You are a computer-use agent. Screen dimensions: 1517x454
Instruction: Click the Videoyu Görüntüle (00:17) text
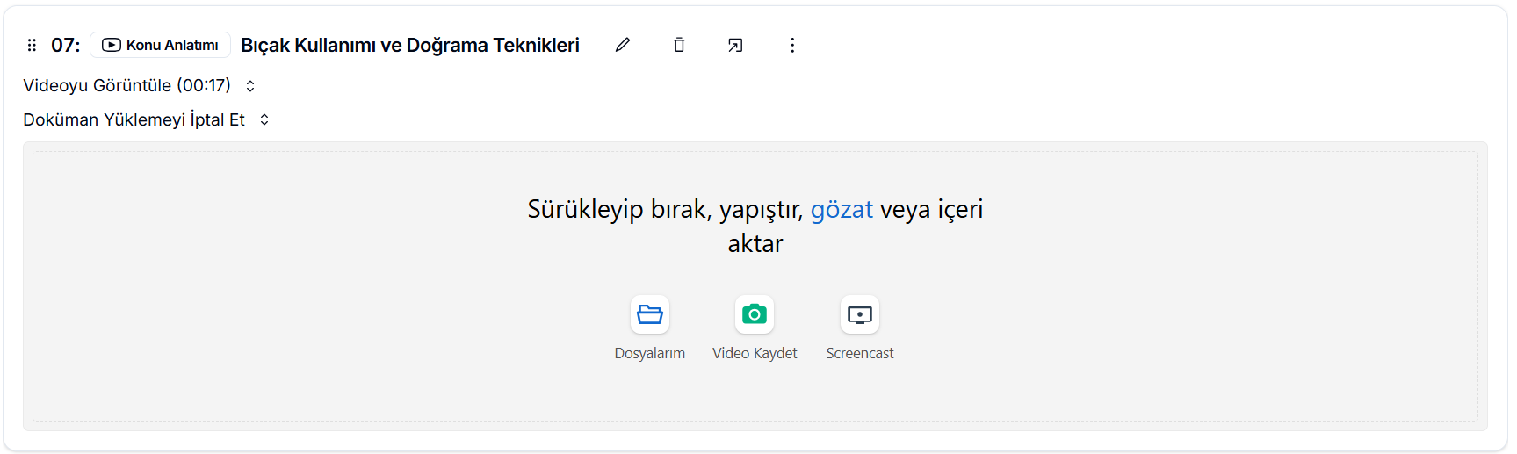coord(126,85)
